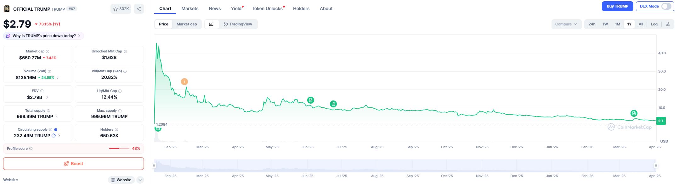This screenshot has height=184, width=679.
Task: Switch to the Holders tab
Action: [x=301, y=8]
